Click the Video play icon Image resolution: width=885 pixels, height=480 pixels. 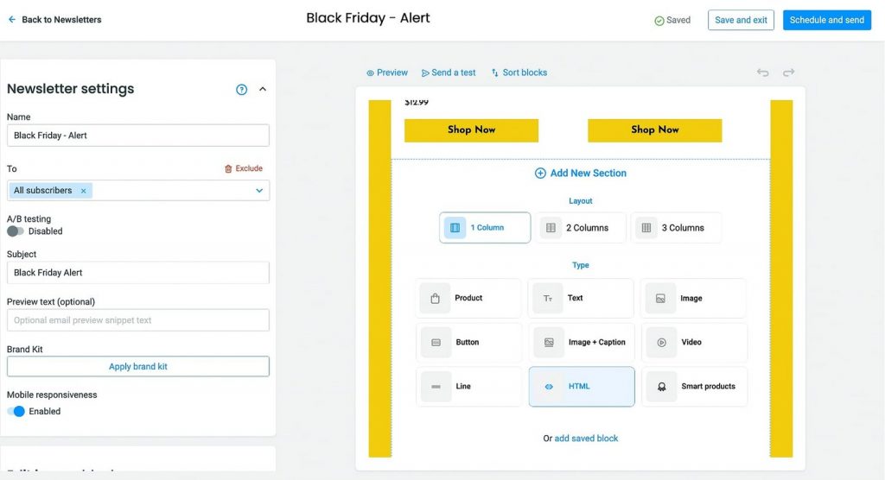tap(661, 343)
